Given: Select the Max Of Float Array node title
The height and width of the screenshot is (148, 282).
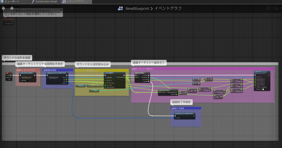Looking at the screenshot, I should point(168,90).
